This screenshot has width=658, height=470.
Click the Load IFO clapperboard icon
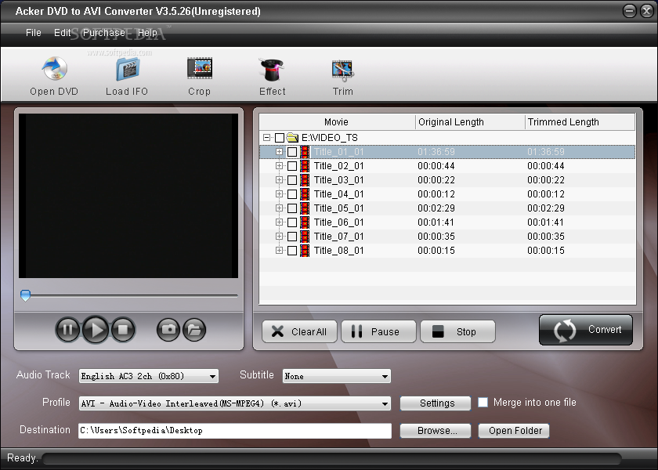127,69
